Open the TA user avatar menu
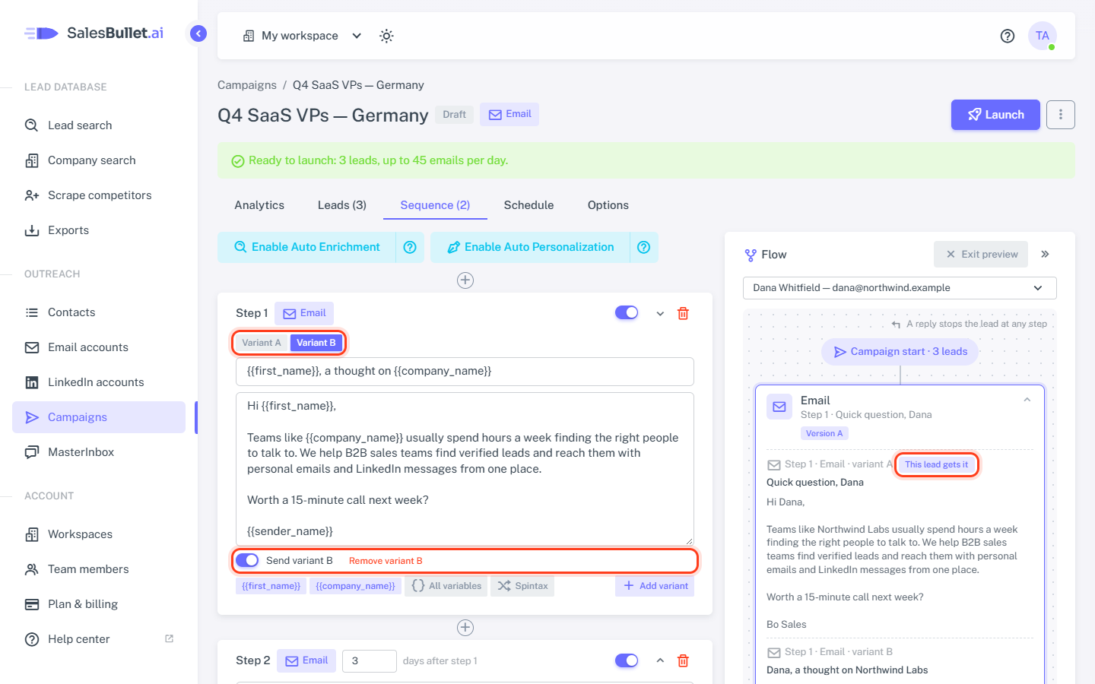The image size is (1095, 684). (1043, 36)
